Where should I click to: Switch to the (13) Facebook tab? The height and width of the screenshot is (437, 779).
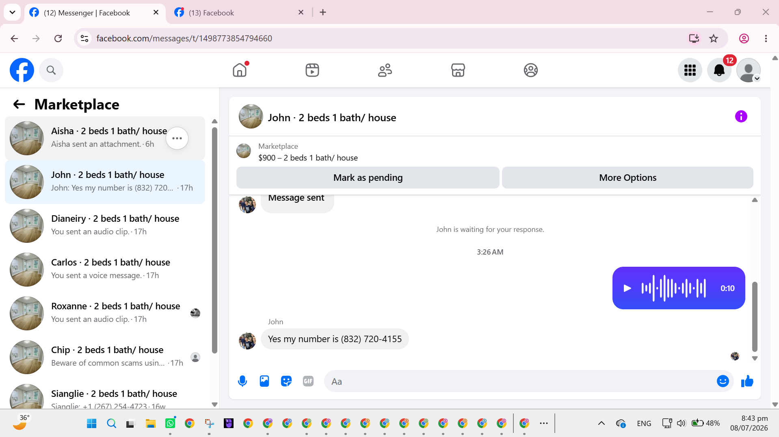coord(239,13)
